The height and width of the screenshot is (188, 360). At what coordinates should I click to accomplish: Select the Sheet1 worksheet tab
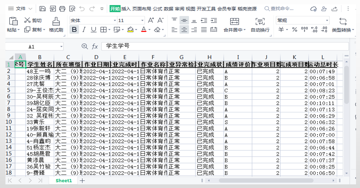(x=64, y=180)
